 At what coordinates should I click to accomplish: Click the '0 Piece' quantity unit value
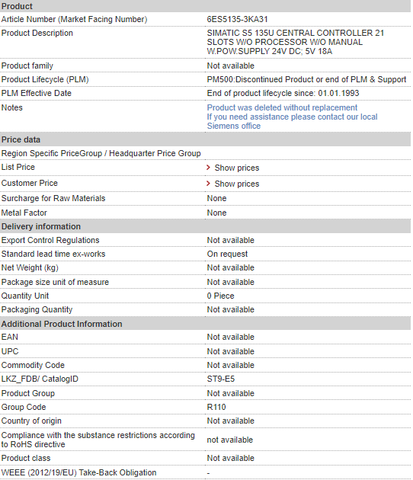pos(220,296)
